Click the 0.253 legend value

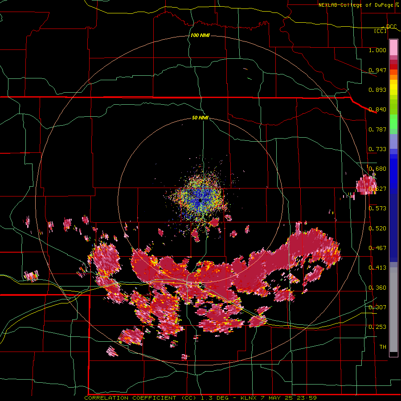[377, 327]
